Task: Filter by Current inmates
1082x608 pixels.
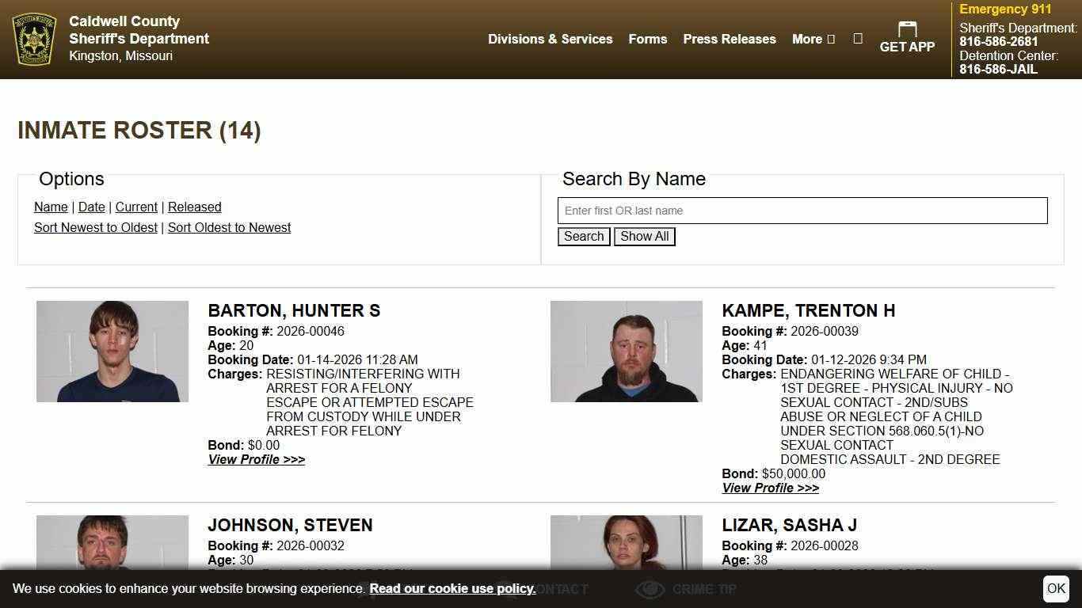Action: click(x=135, y=207)
